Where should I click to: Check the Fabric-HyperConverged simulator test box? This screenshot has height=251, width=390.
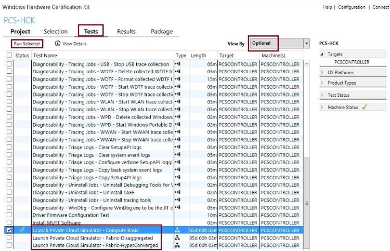[9, 245]
